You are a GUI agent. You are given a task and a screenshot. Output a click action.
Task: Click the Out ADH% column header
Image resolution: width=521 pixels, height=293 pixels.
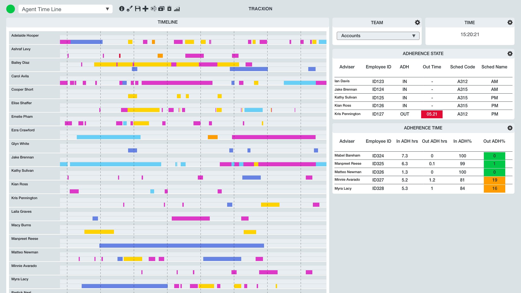494,141
